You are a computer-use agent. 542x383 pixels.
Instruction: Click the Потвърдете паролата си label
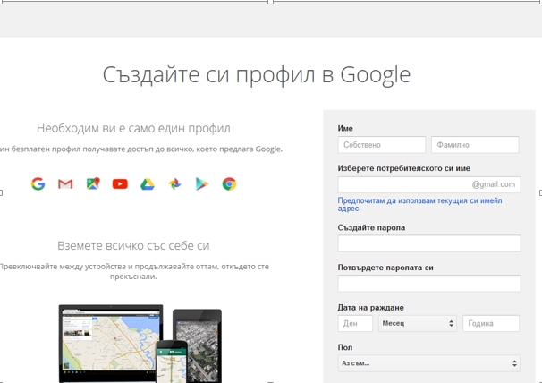click(385, 268)
